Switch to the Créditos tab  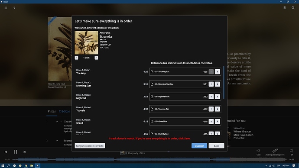[64, 111]
